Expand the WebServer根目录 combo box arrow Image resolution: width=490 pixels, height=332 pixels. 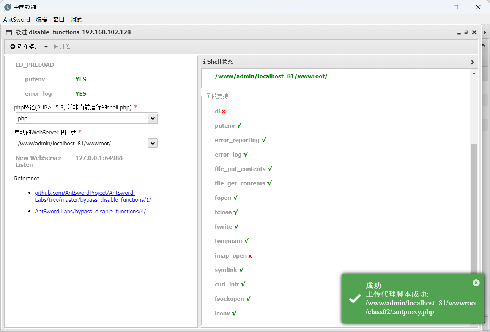click(153, 143)
